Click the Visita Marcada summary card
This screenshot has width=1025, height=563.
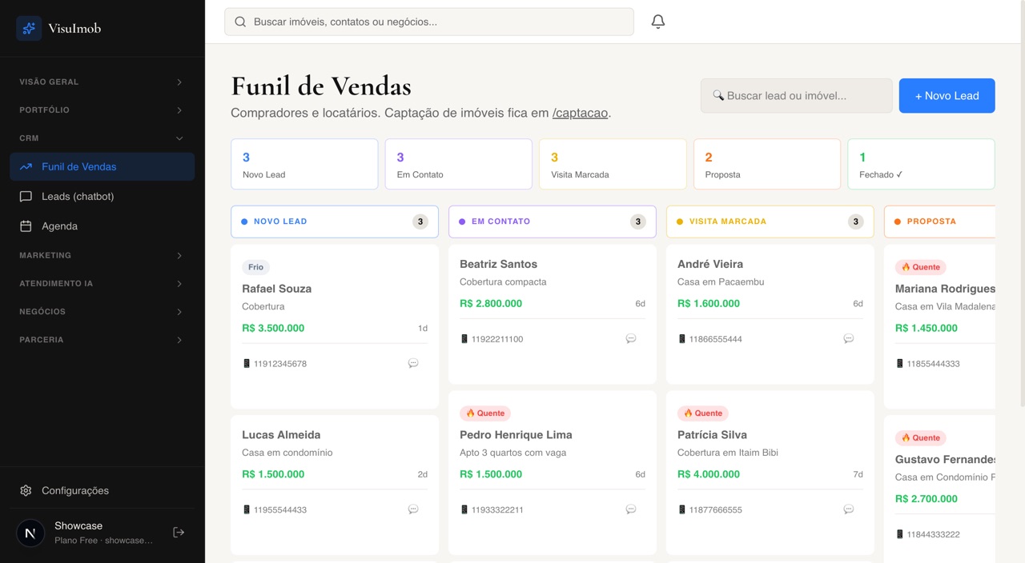click(613, 164)
